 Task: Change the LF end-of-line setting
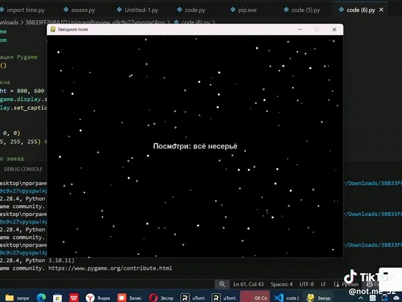pos(324,284)
